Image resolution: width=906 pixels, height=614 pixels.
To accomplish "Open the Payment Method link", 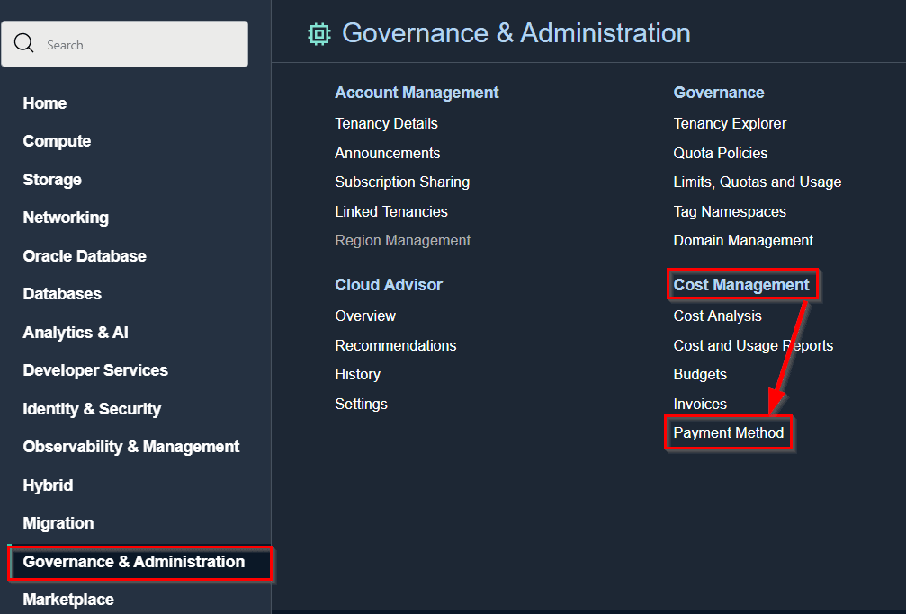I will (x=729, y=433).
